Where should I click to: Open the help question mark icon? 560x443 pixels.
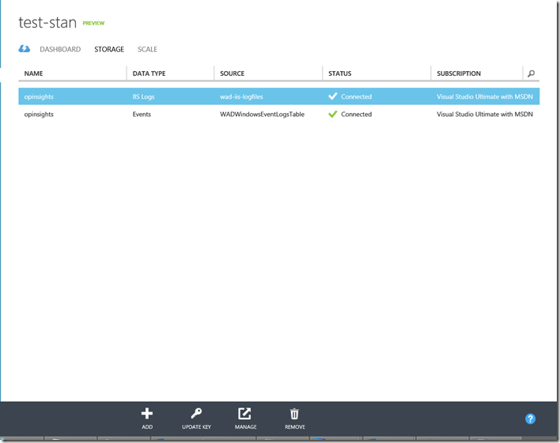[x=531, y=419]
